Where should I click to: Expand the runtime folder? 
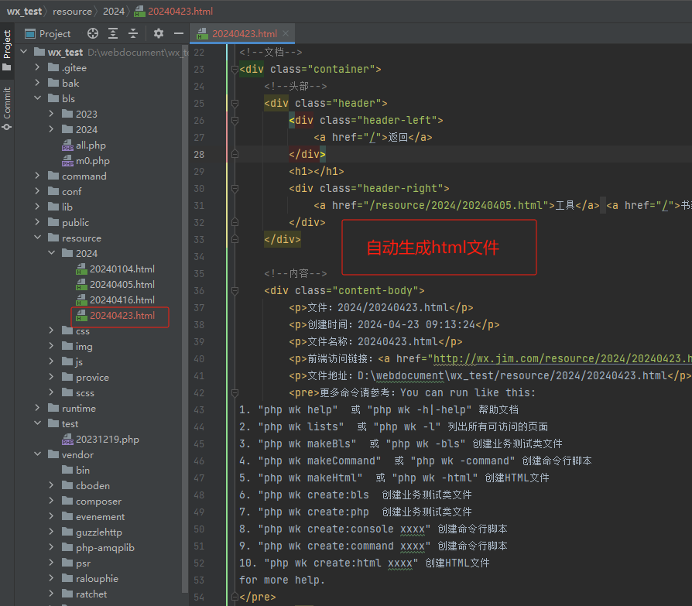(x=37, y=409)
